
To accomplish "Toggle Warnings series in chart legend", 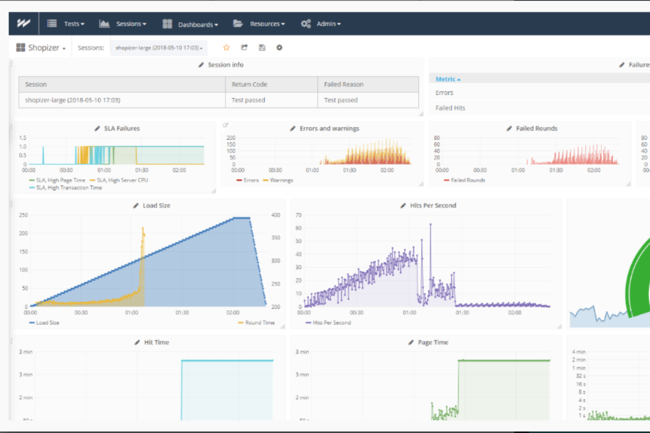I will [x=281, y=180].
